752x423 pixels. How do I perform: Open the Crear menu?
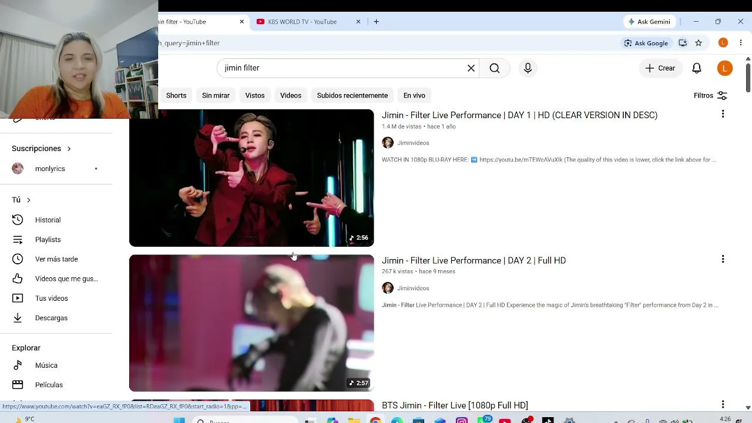pos(660,68)
